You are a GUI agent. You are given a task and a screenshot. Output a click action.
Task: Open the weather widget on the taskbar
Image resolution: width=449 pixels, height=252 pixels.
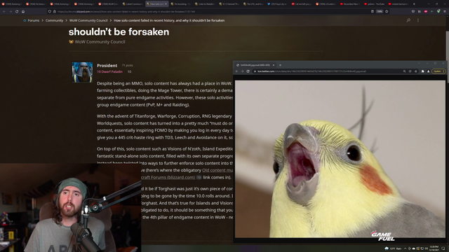click(x=394, y=248)
